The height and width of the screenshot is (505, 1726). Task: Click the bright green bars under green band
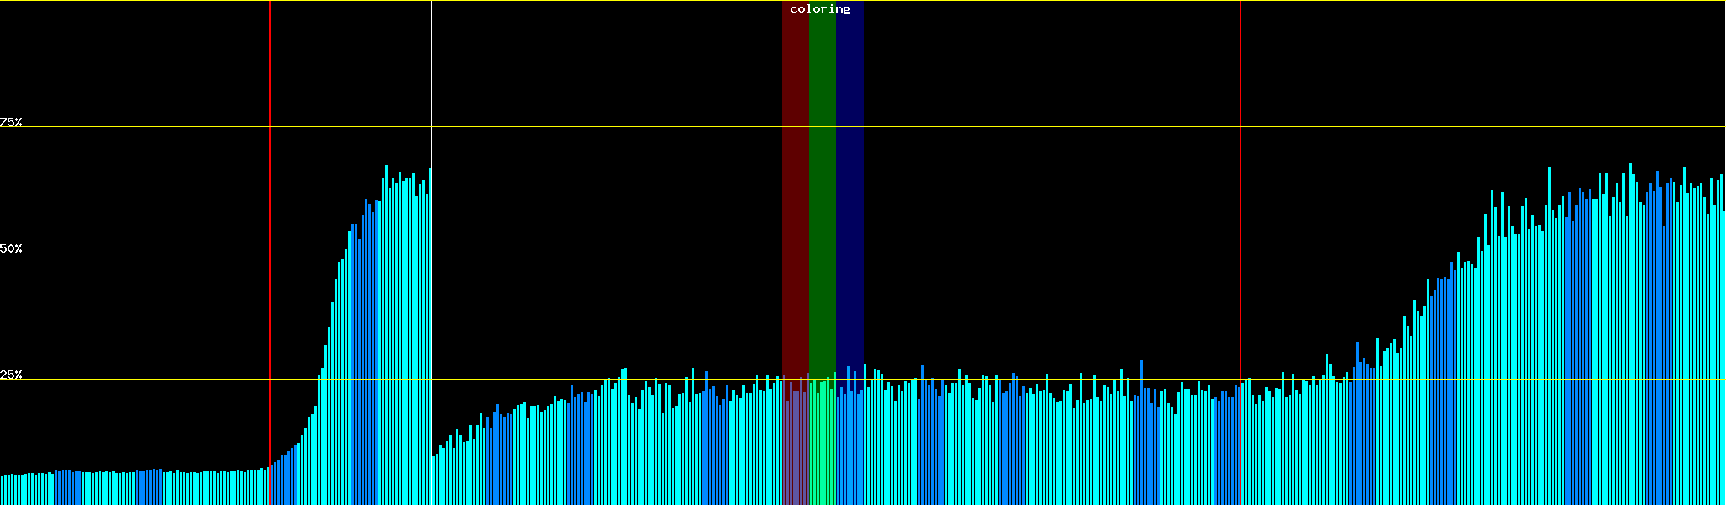[x=822, y=446]
